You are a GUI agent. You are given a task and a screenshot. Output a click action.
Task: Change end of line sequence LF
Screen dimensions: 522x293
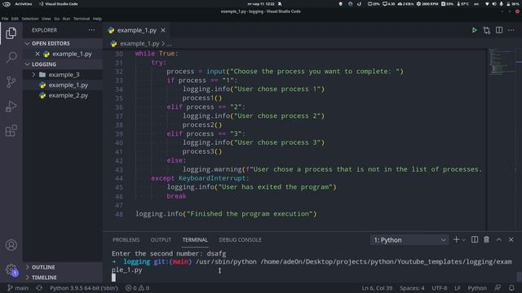(458, 288)
